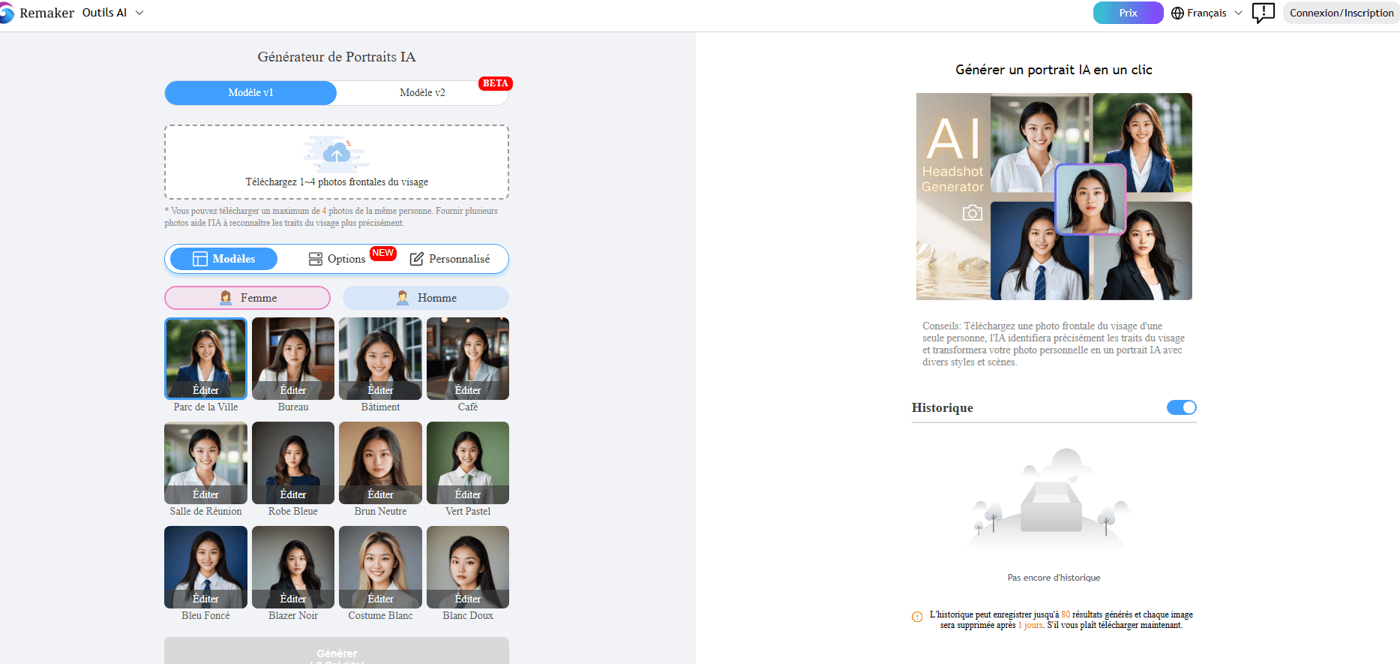Select the Homme gender option
This screenshot has width=1400, height=664.
426,298
